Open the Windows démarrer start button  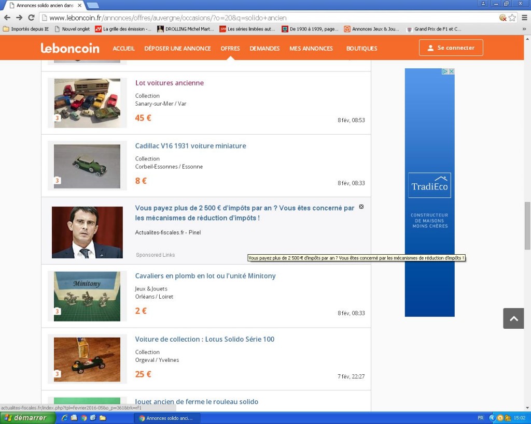click(x=28, y=418)
